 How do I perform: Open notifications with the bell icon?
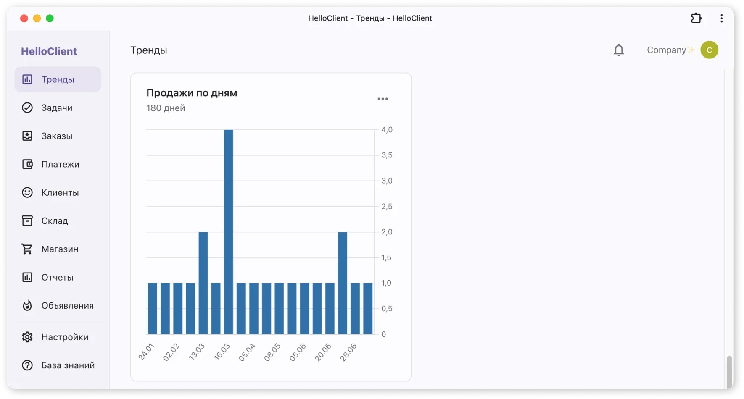tap(619, 50)
